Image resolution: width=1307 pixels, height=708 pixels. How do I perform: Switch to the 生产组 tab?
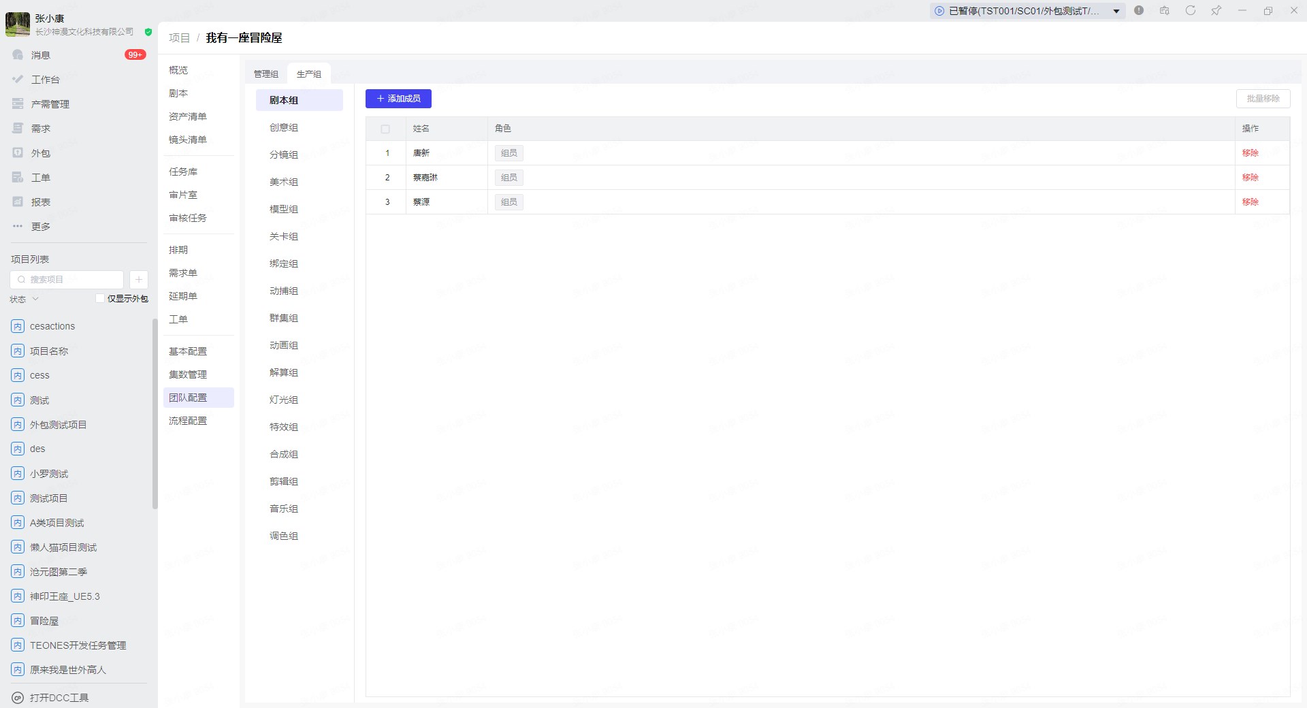[x=309, y=74]
